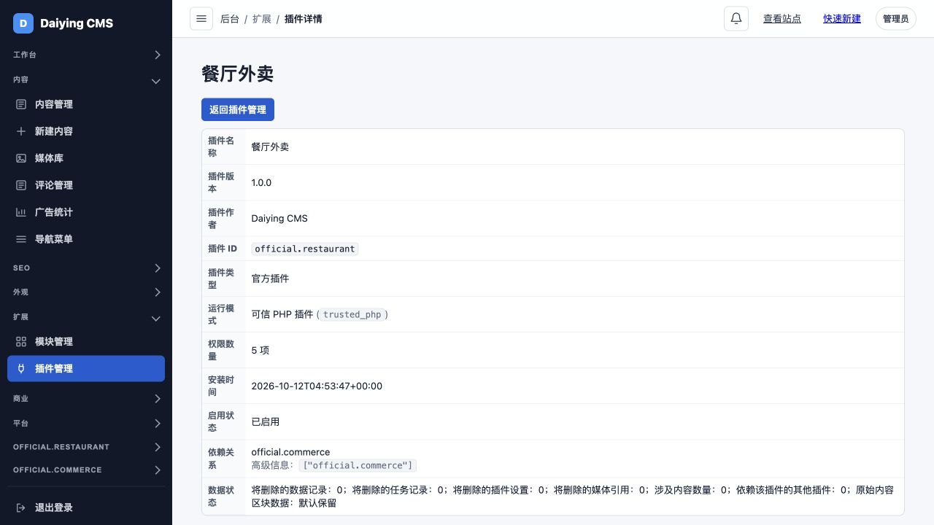This screenshot has width=934, height=525.
Task: Click the ["official.commerce"] dependency code text
Action: pyautogui.click(x=358, y=465)
